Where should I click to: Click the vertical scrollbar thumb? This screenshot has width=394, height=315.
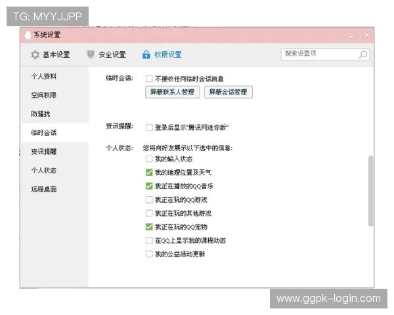click(x=370, y=191)
